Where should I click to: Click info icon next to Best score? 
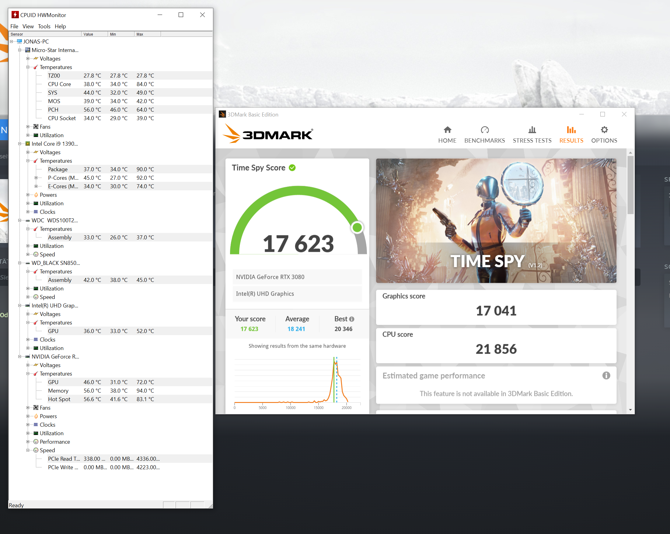coord(351,319)
